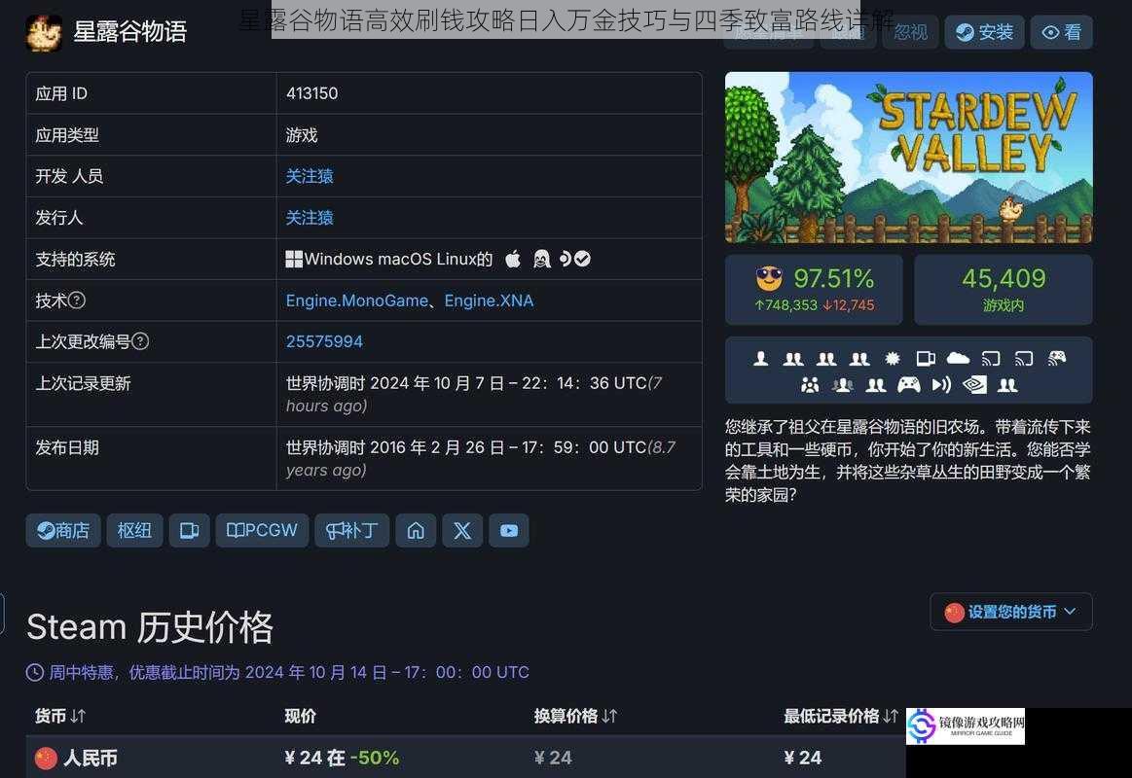Open the X (Twitter) icon button
Screen dimensions: 1132x778
click(x=462, y=531)
